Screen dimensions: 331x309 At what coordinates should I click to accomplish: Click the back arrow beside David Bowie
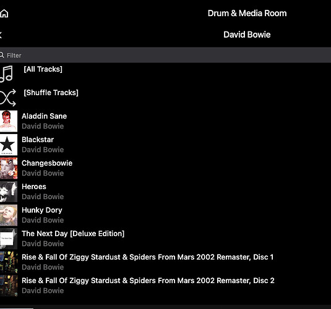pos(1,35)
